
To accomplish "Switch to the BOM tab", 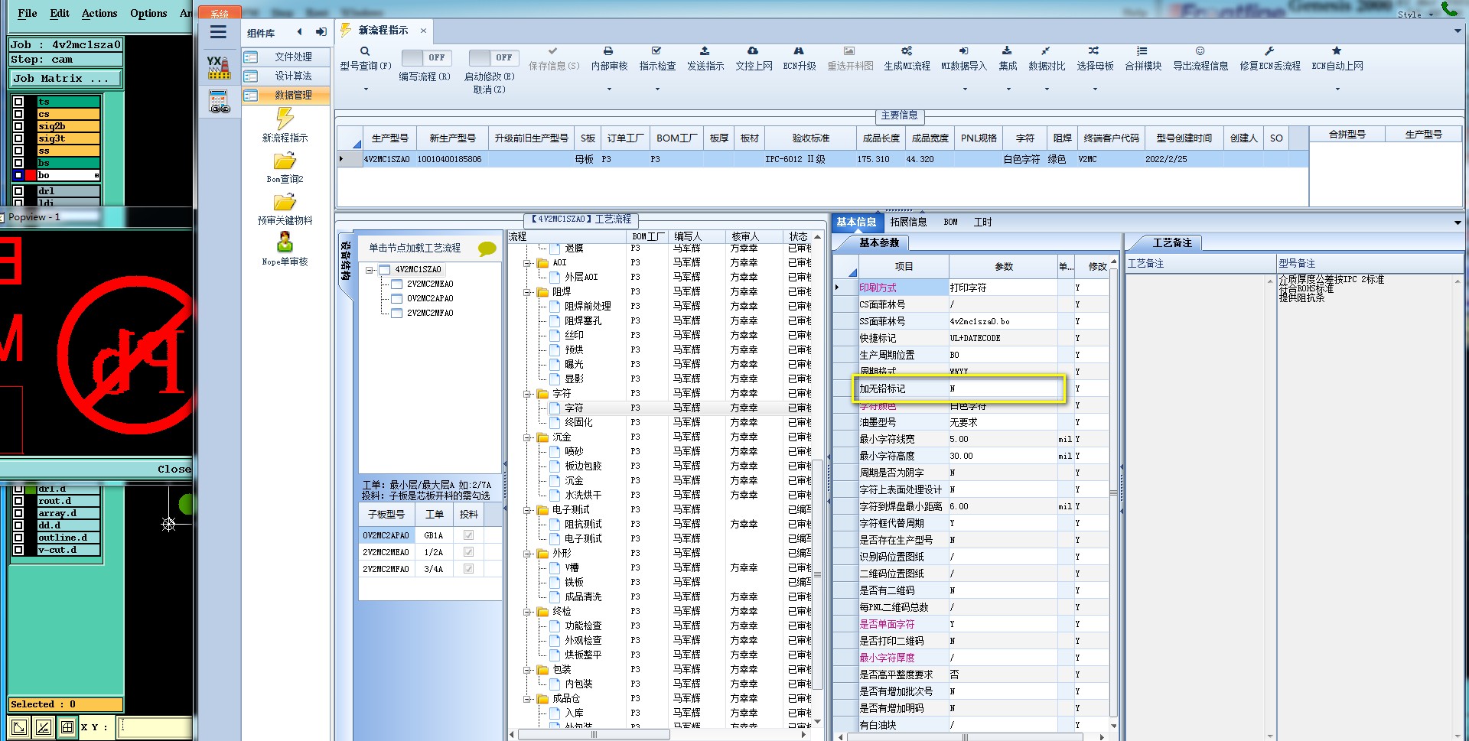I will click(950, 223).
